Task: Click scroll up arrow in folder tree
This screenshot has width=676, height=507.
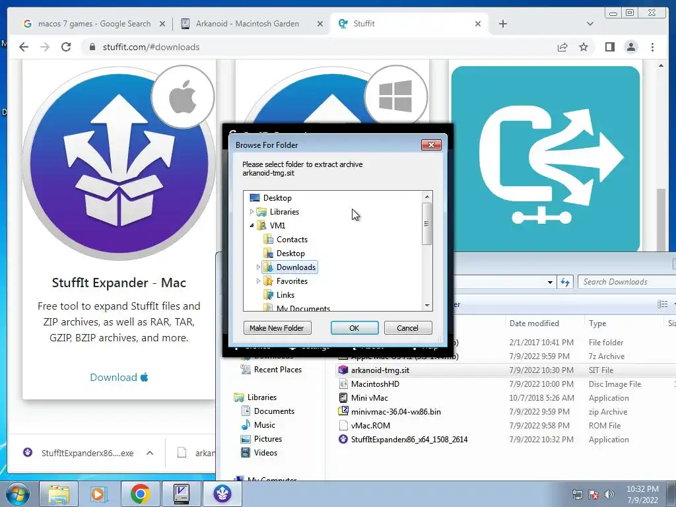Action: [427, 197]
